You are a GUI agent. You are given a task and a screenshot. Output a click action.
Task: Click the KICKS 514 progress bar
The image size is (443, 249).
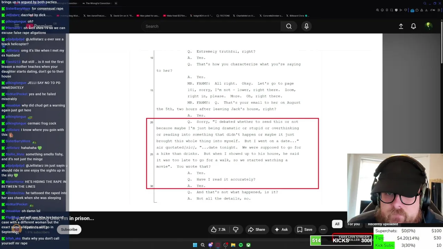click(341, 240)
